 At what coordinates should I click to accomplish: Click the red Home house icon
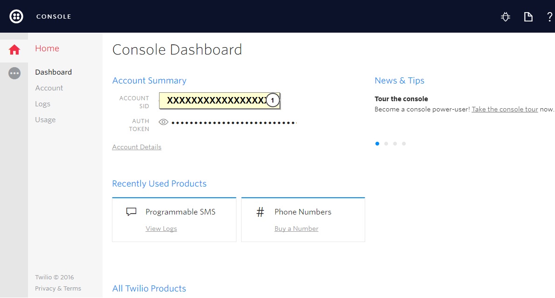(14, 49)
